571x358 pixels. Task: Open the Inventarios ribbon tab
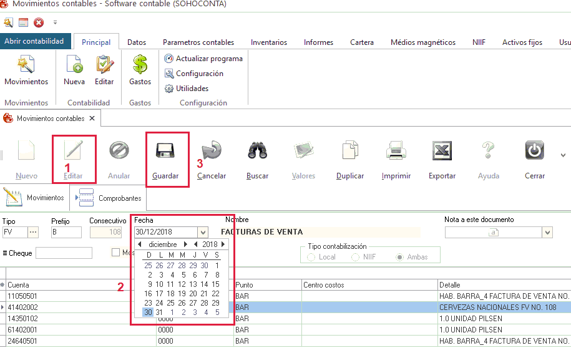click(269, 42)
